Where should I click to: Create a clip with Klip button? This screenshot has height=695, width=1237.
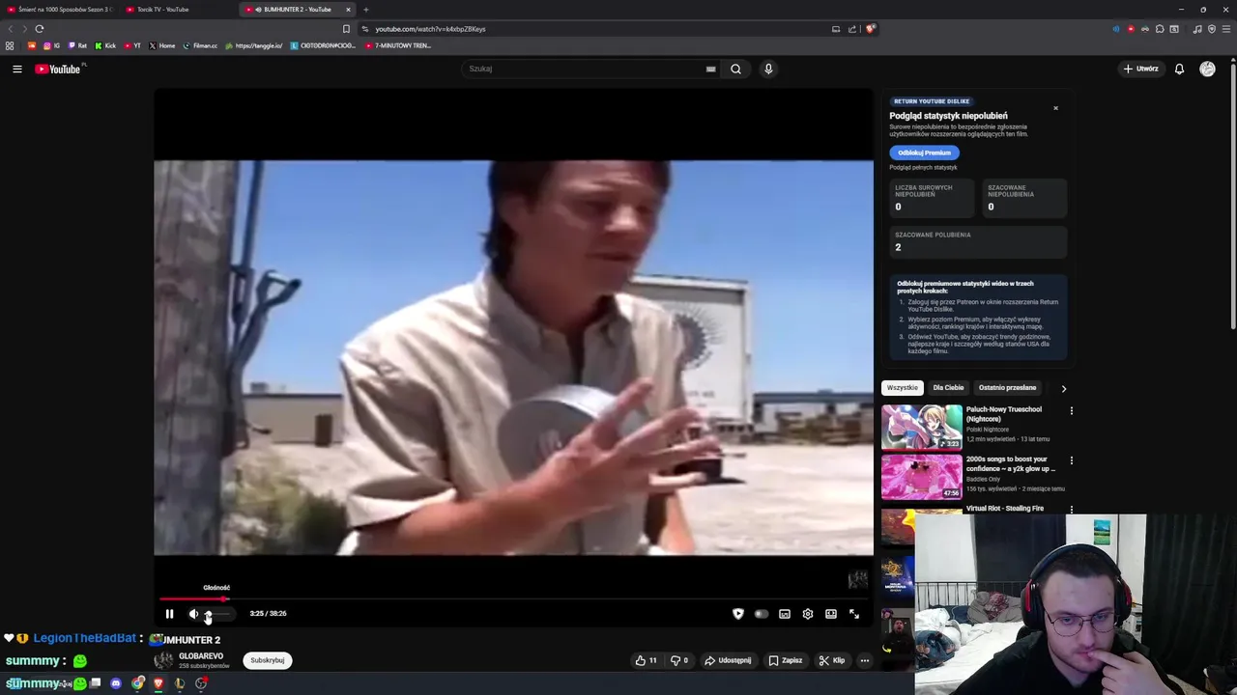(x=831, y=660)
